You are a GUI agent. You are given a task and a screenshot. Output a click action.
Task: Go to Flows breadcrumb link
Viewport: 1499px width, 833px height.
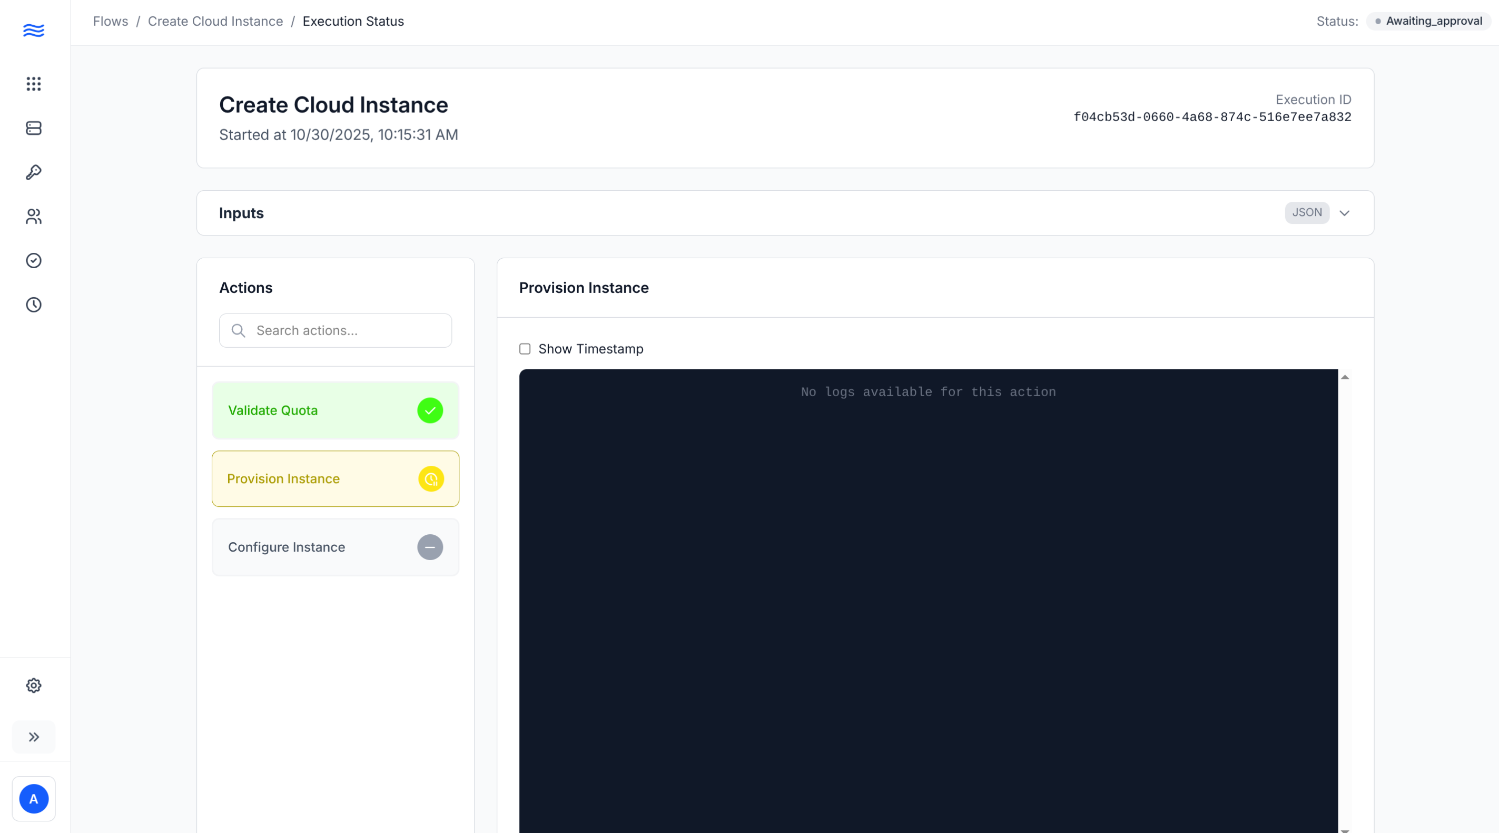point(111,22)
